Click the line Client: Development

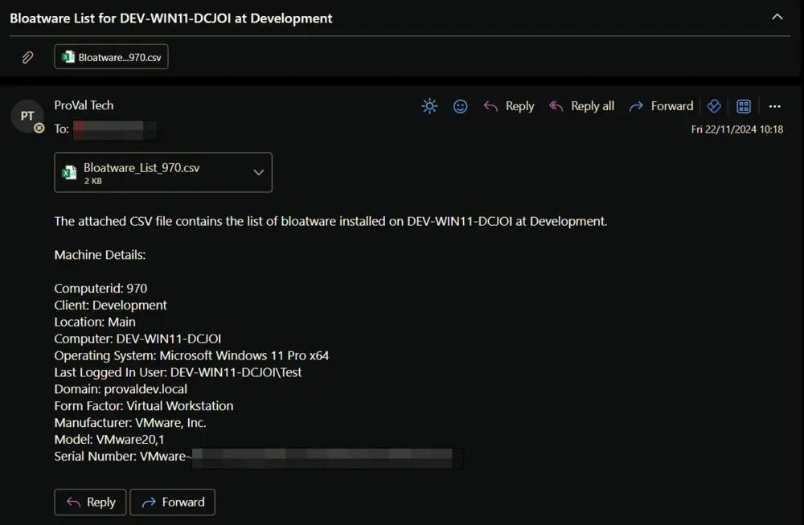[111, 305]
